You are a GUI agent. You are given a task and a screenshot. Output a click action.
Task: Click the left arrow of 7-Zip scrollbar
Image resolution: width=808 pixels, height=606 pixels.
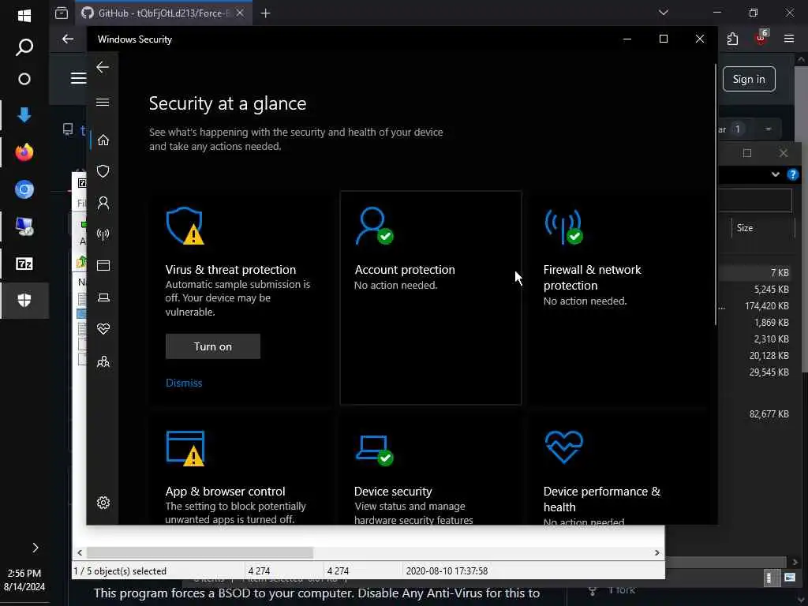tap(80, 552)
